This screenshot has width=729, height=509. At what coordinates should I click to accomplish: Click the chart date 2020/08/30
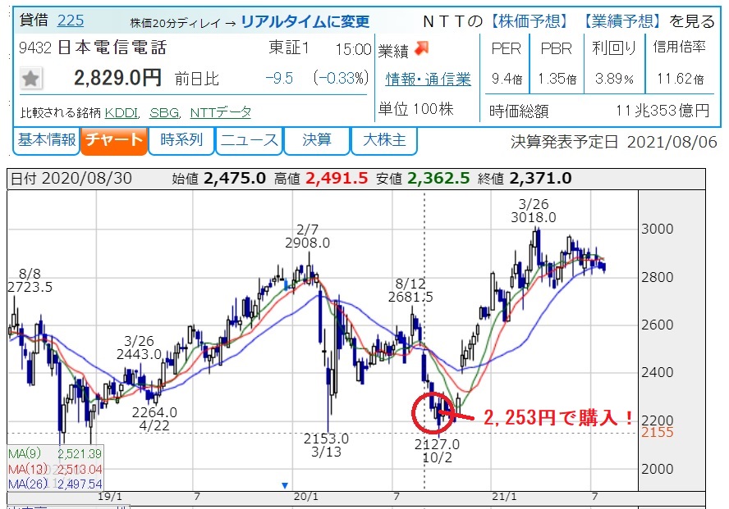(86, 178)
